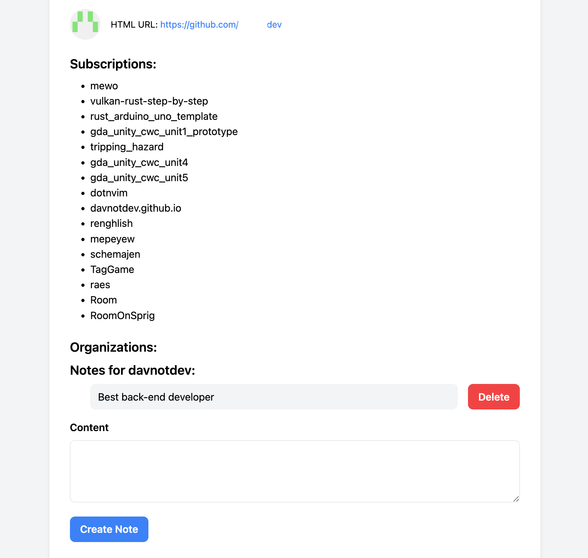The height and width of the screenshot is (558, 588).
Task: Click the green pixel avatar image
Action: [85, 24]
